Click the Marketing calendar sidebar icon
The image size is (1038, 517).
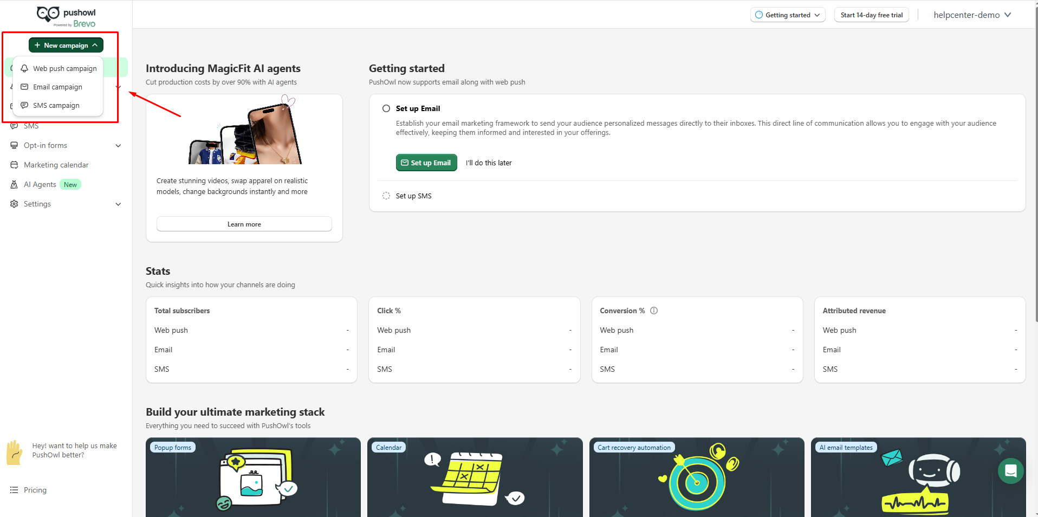tap(14, 165)
